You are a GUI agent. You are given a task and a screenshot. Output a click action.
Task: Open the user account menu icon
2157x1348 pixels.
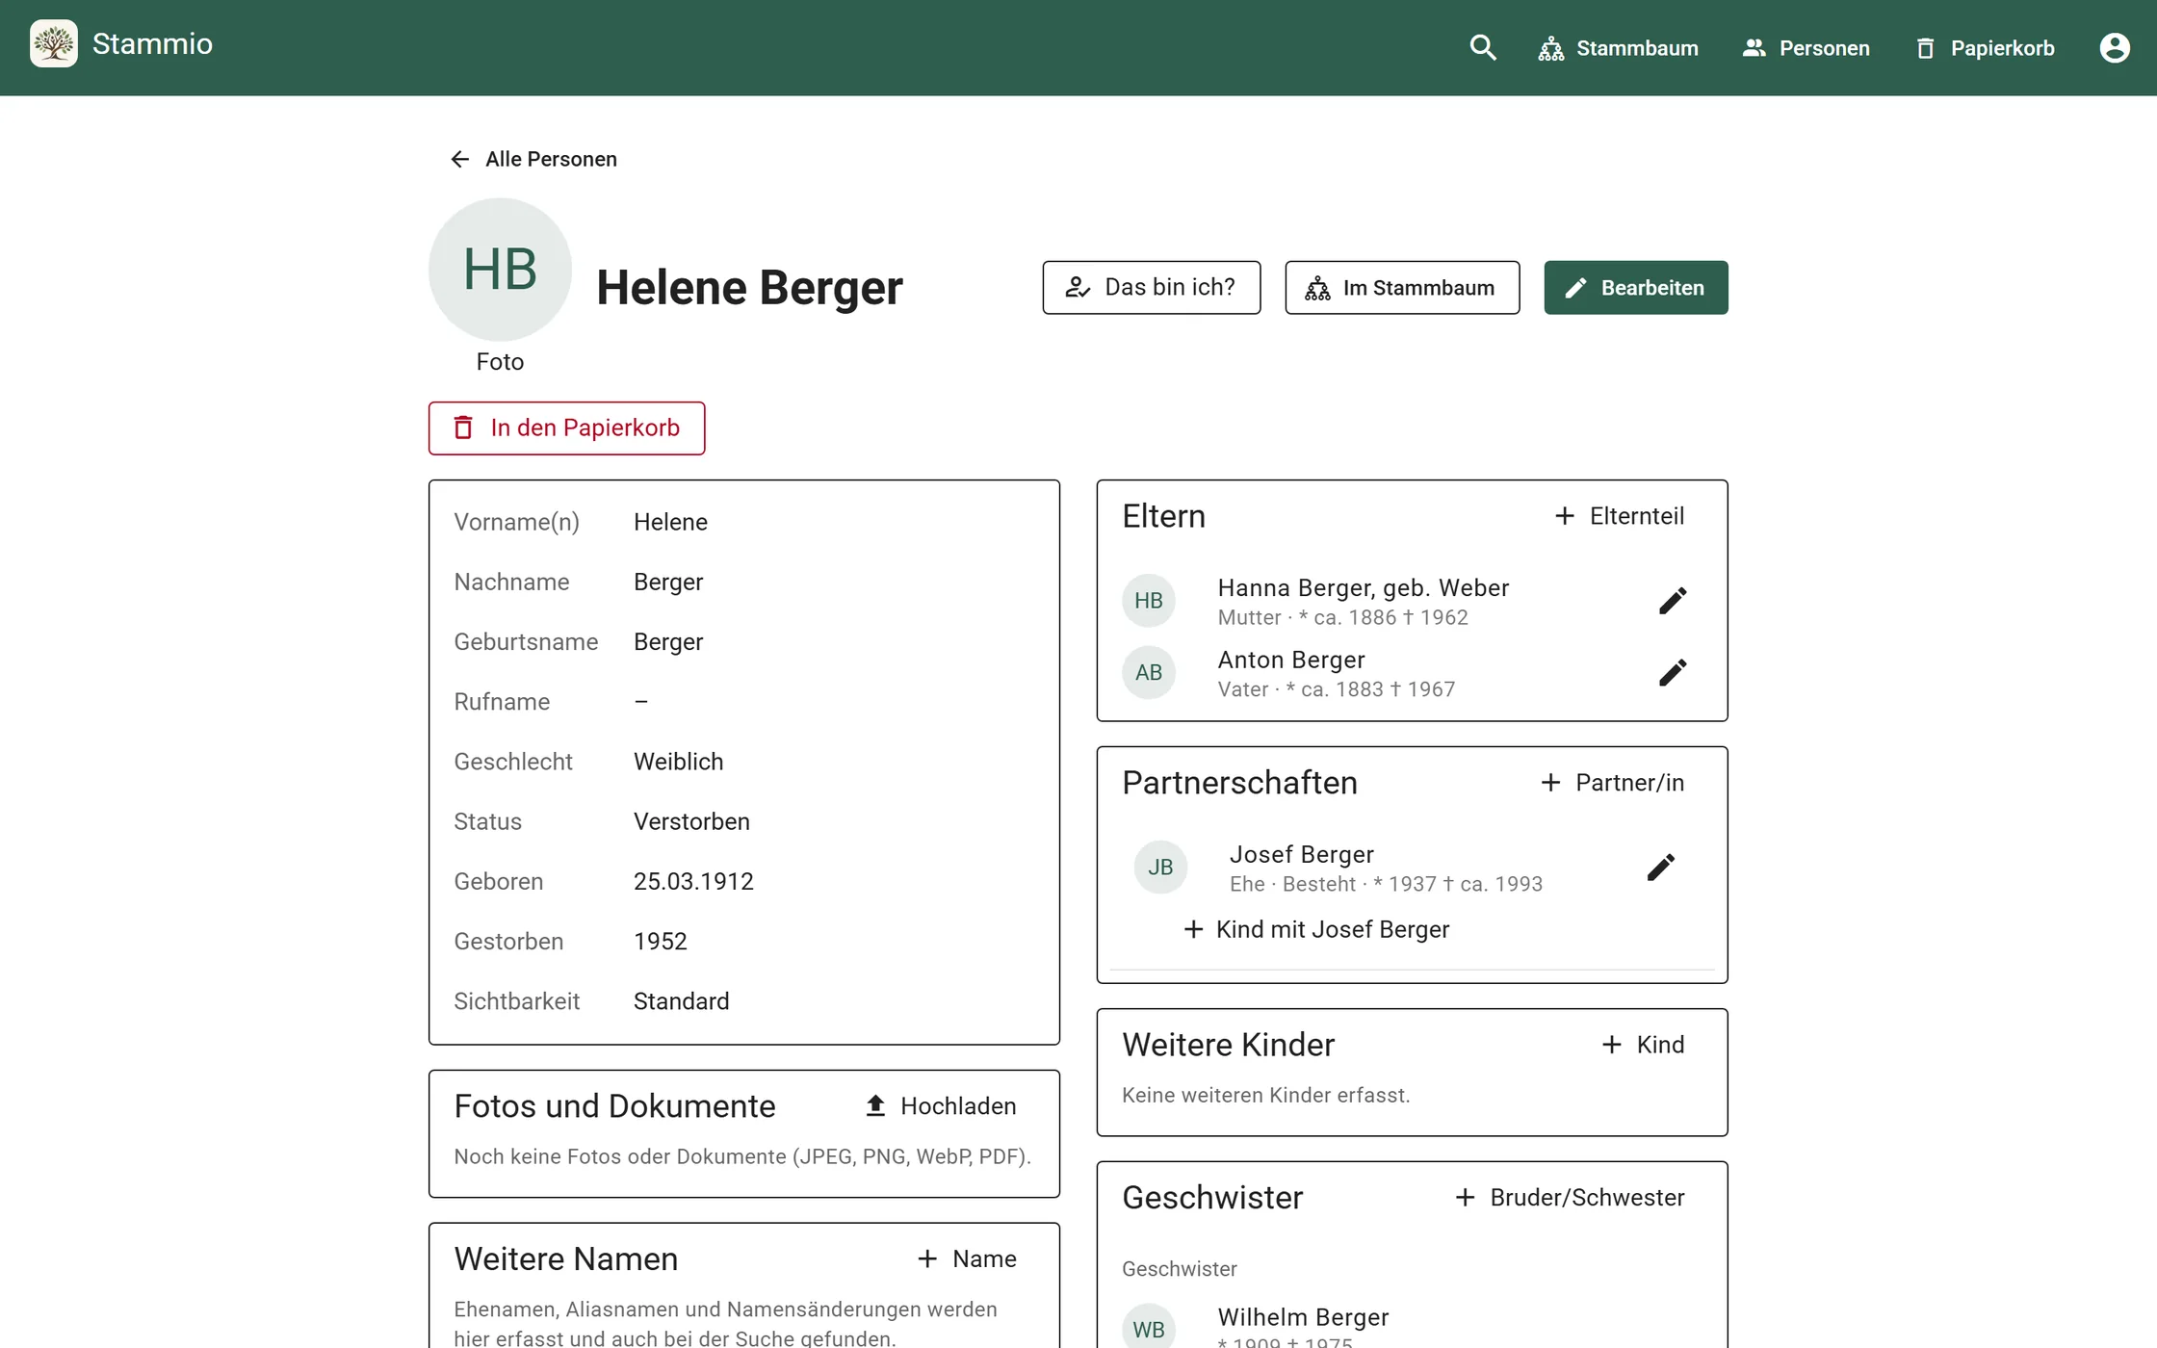[2115, 47]
